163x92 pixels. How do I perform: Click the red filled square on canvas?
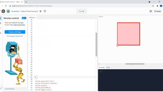[128, 34]
